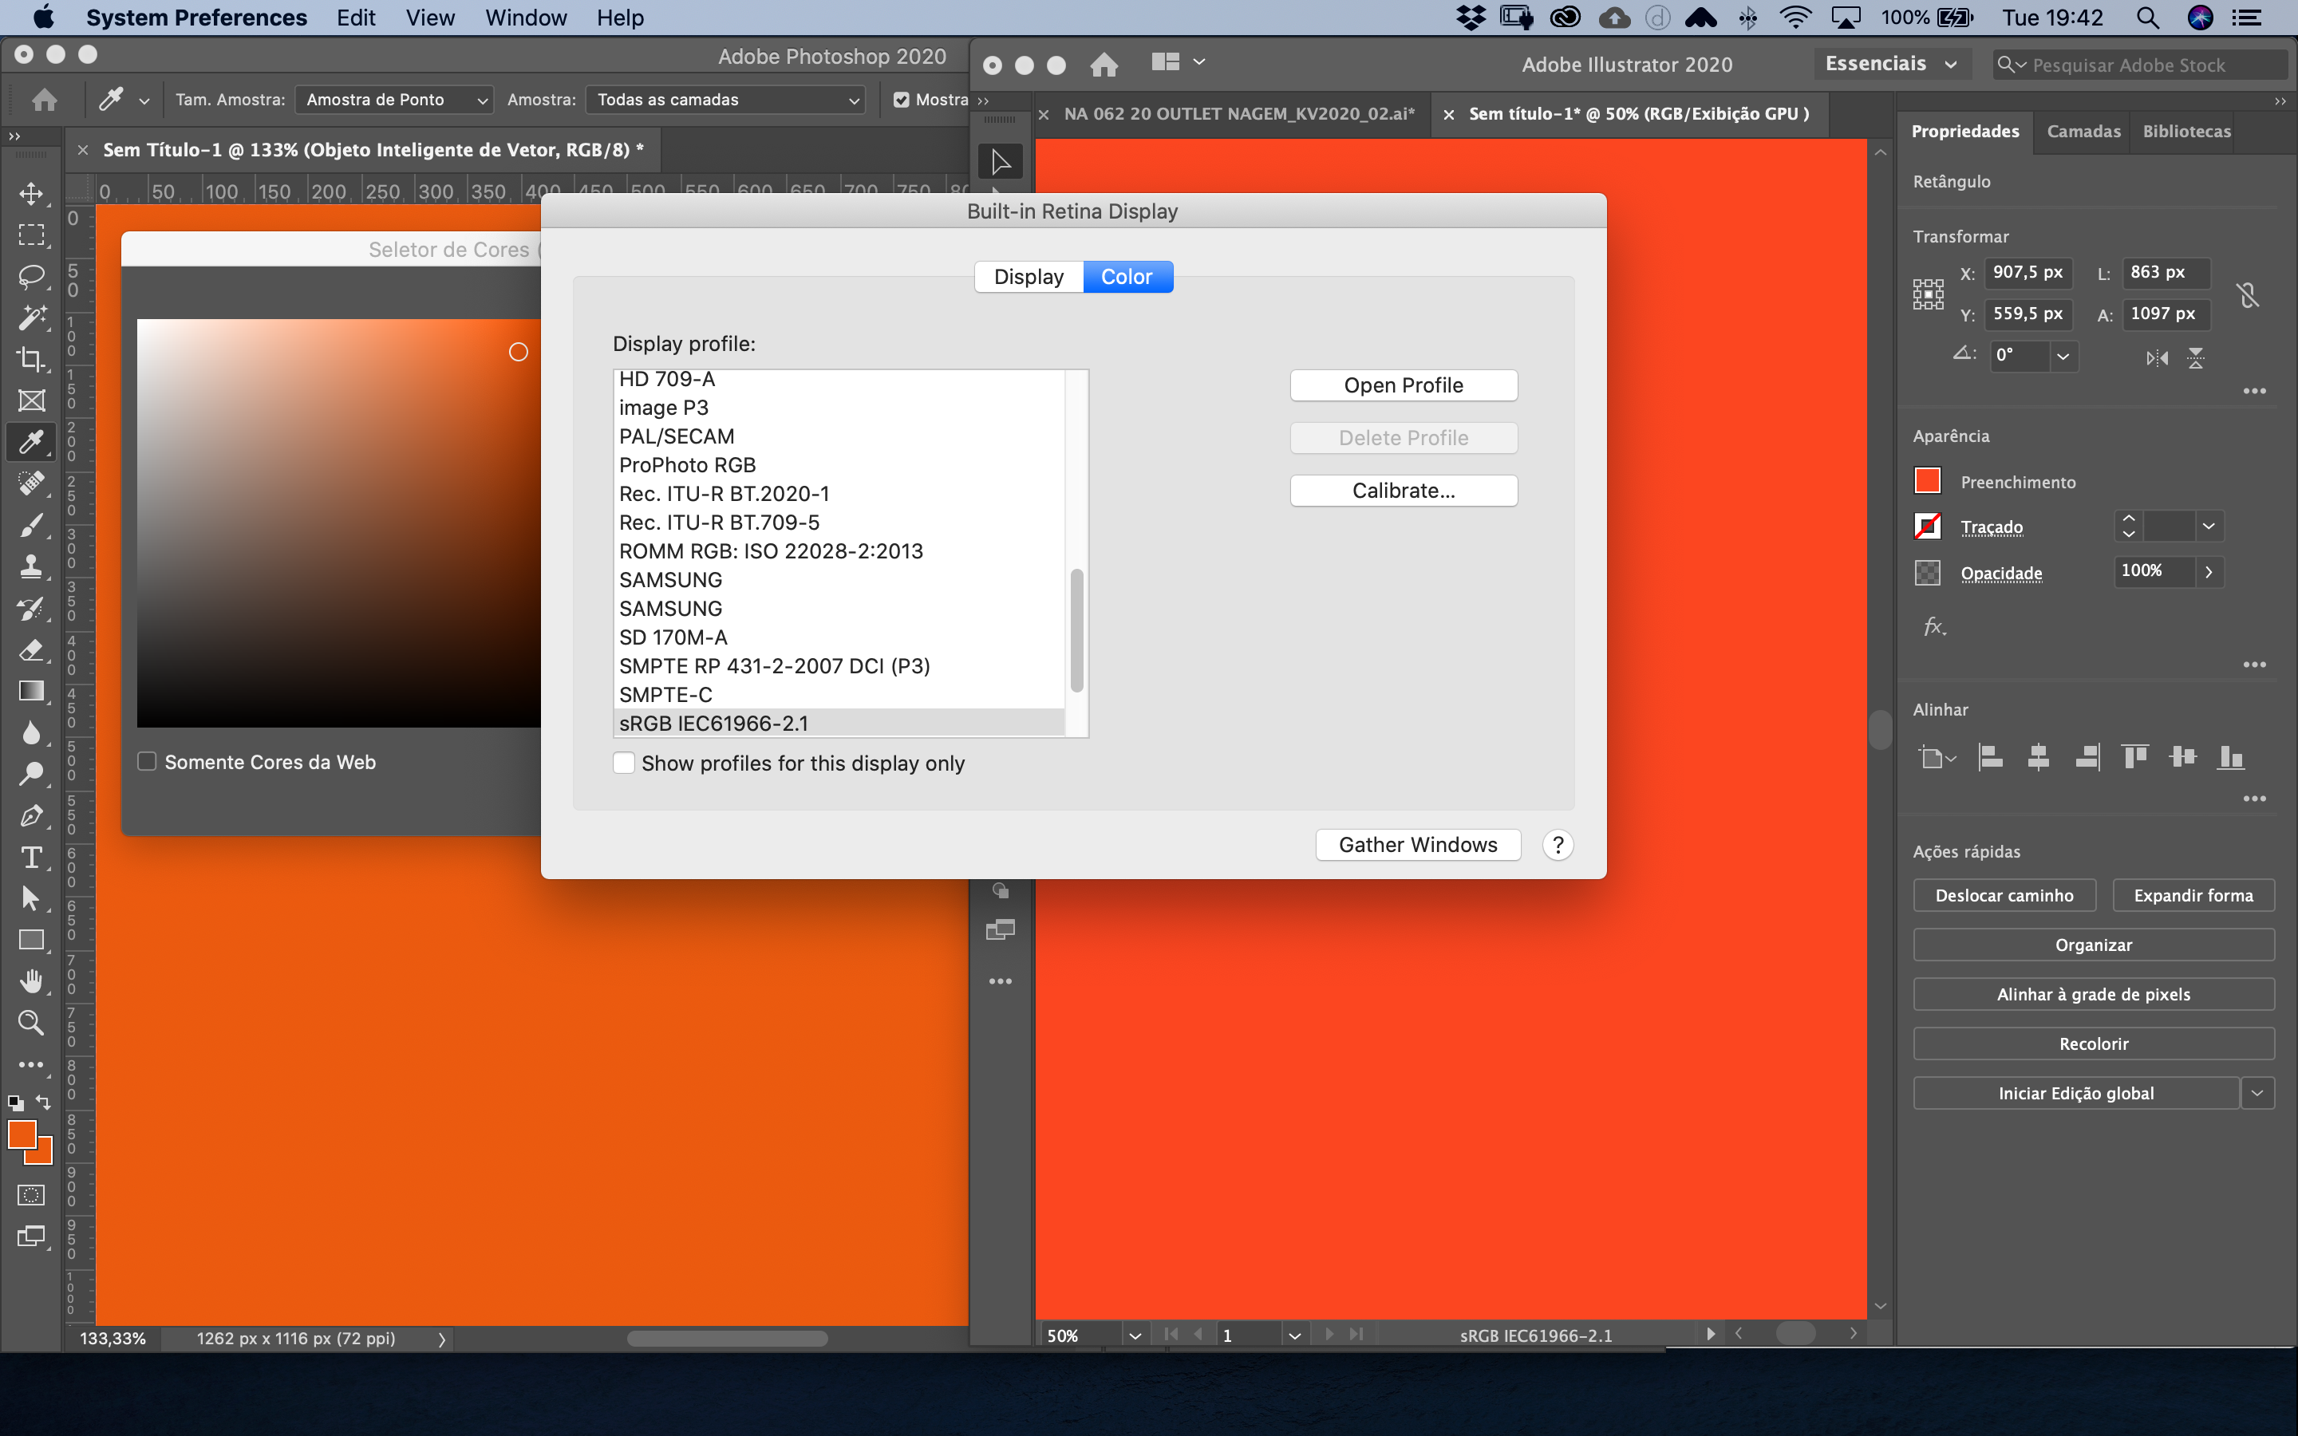Open the Tam. Amostra dropdown
2298x1436 pixels.
[395, 99]
